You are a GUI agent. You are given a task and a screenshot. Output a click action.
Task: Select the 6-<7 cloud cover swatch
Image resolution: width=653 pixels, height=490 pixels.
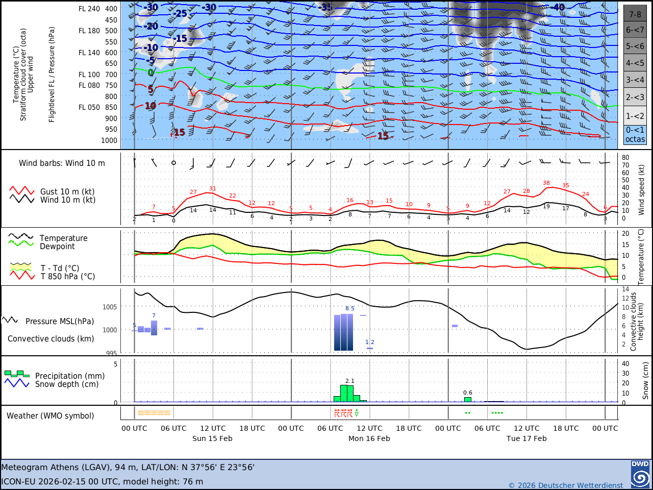[x=635, y=30]
